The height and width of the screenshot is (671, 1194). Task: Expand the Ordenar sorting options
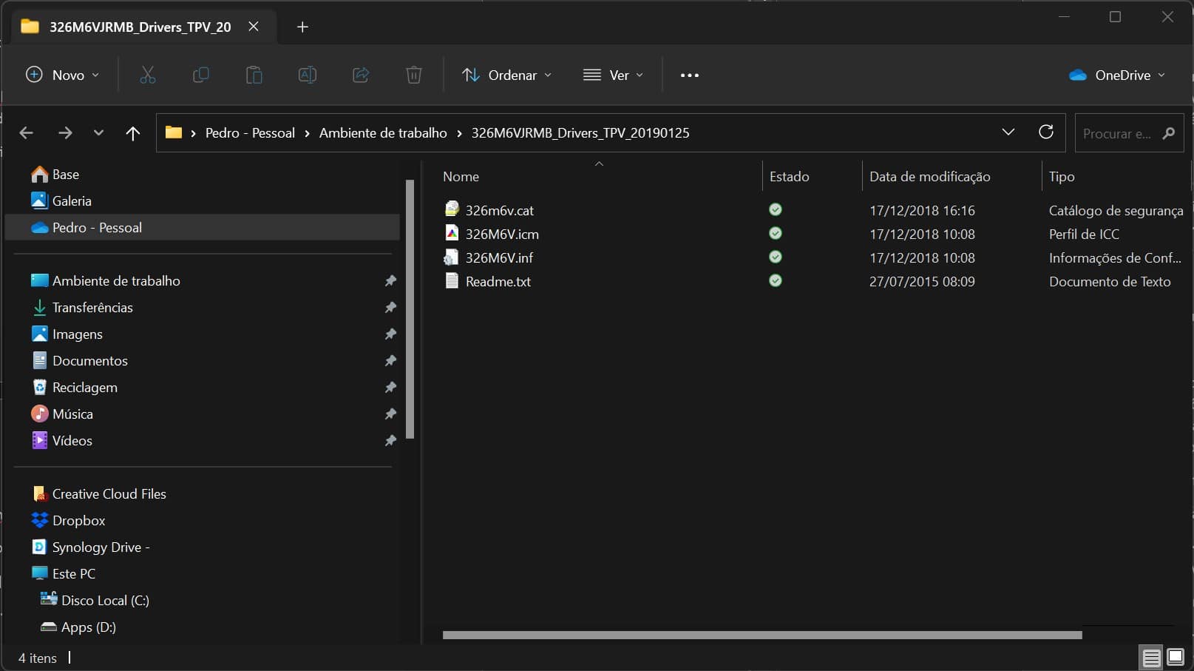tap(507, 75)
